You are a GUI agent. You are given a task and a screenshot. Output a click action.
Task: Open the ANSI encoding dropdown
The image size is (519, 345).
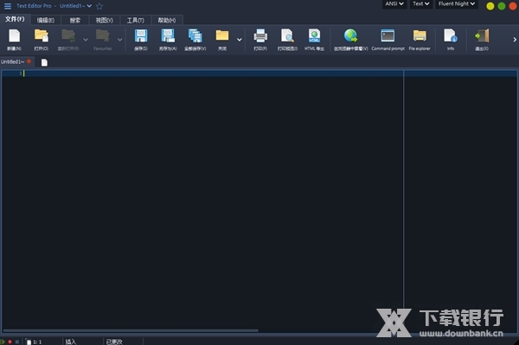click(x=394, y=4)
